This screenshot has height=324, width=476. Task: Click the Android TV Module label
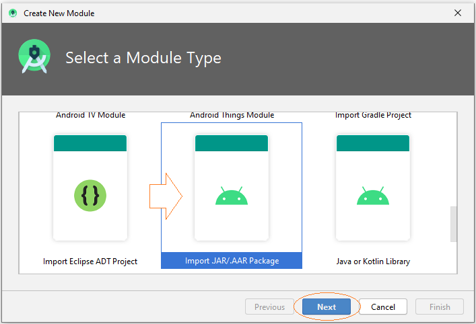90,115
